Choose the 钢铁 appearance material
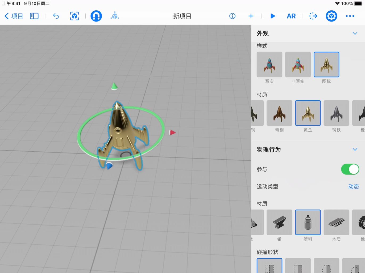The width and height of the screenshot is (365, 273). tap(336, 113)
